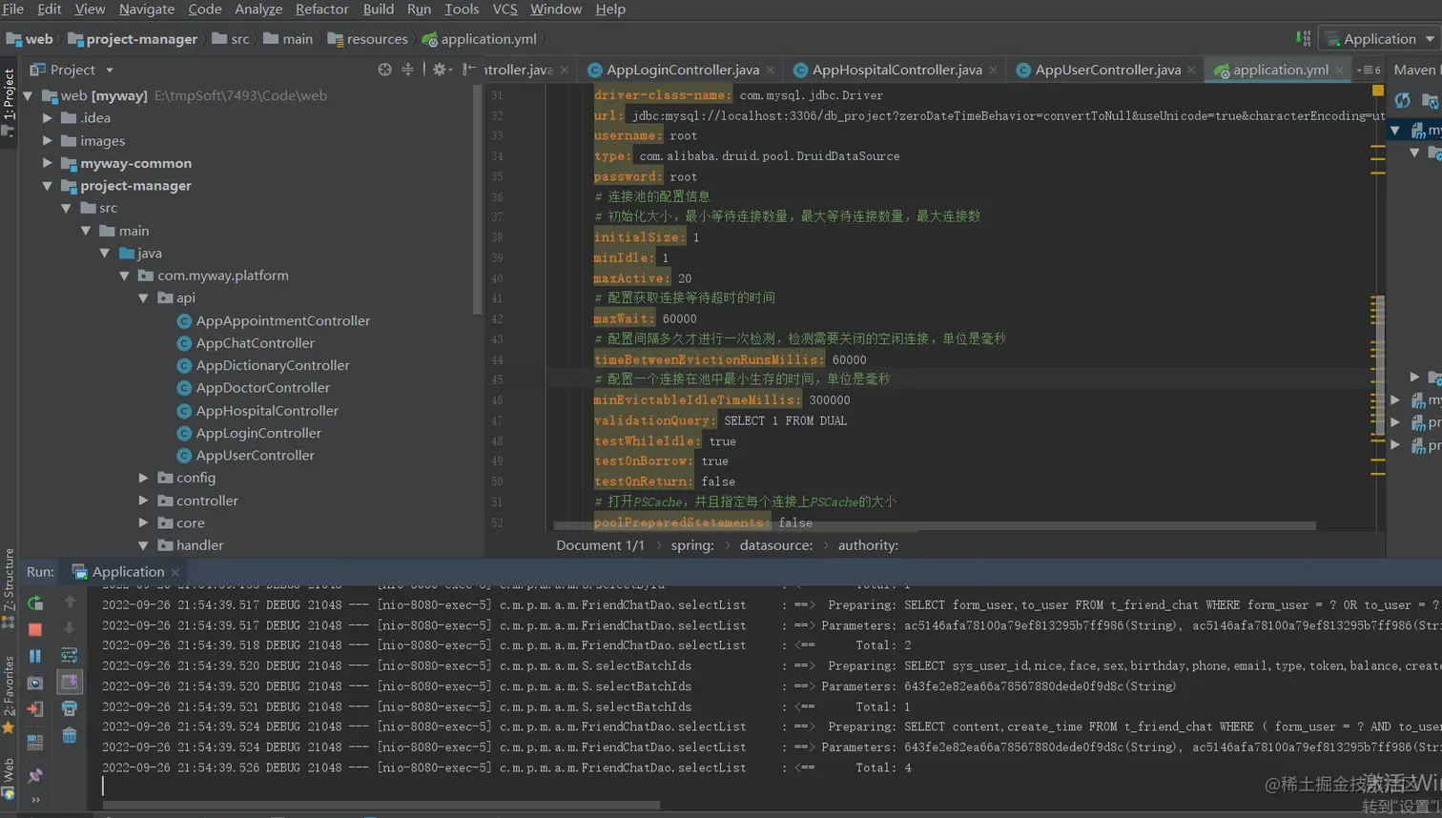Pause the console output

(35, 656)
